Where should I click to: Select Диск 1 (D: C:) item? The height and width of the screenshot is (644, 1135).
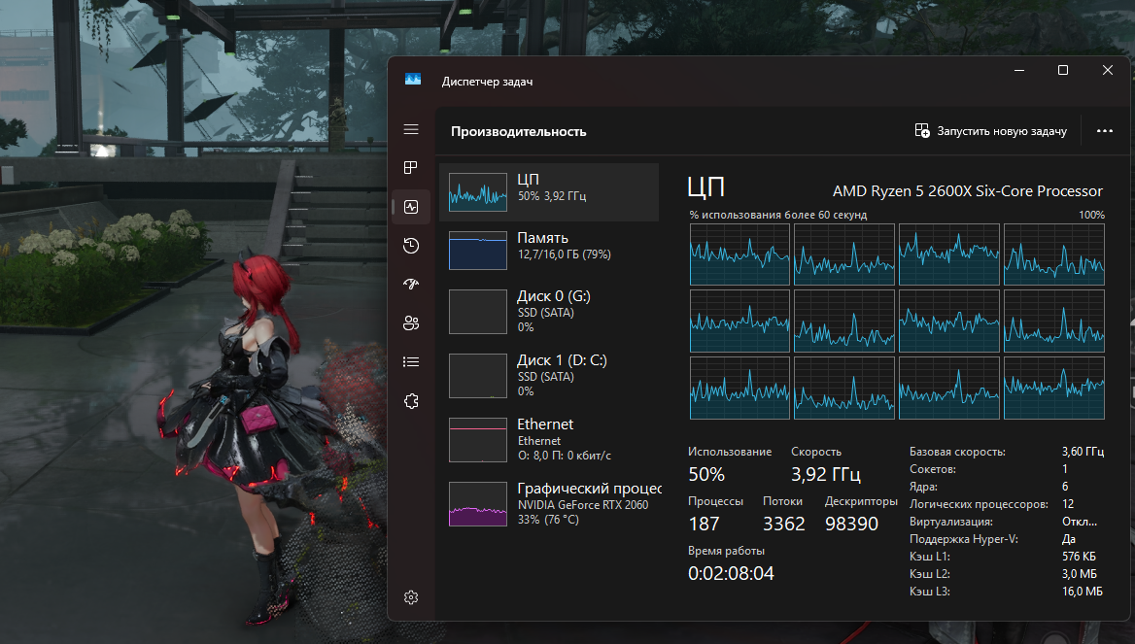tap(549, 376)
